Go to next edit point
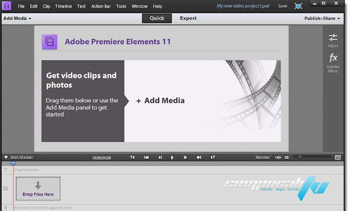350x211 pixels. pyautogui.click(x=213, y=157)
